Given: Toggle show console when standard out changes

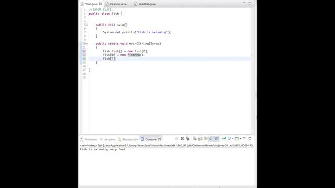Looking at the screenshot, I should (x=211, y=139).
